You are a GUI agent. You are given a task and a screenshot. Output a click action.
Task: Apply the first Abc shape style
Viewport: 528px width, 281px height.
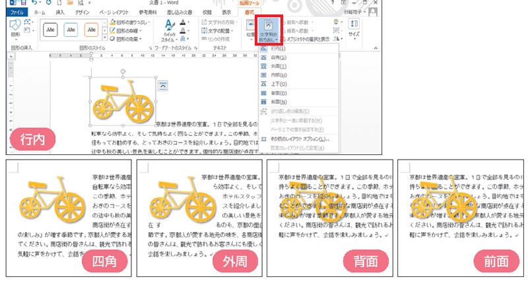pos(51,30)
